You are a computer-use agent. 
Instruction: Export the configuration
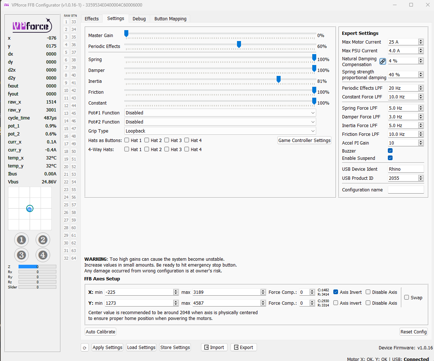[x=244, y=348]
